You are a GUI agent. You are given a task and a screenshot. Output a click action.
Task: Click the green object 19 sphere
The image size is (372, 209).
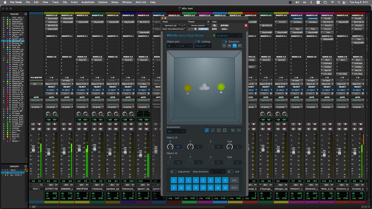pos(221,87)
